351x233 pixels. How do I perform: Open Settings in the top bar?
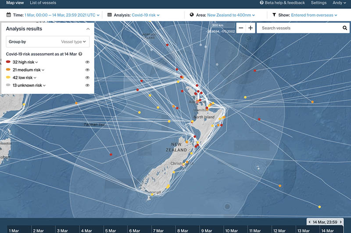pos(319,3)
